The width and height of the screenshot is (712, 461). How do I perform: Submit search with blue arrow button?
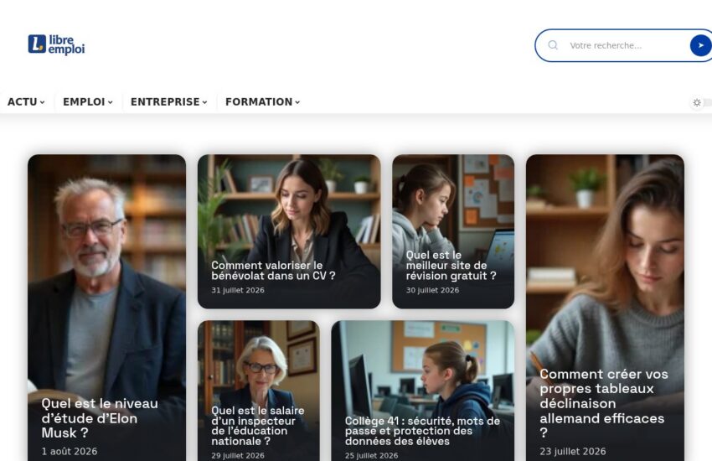click(700, 45)
